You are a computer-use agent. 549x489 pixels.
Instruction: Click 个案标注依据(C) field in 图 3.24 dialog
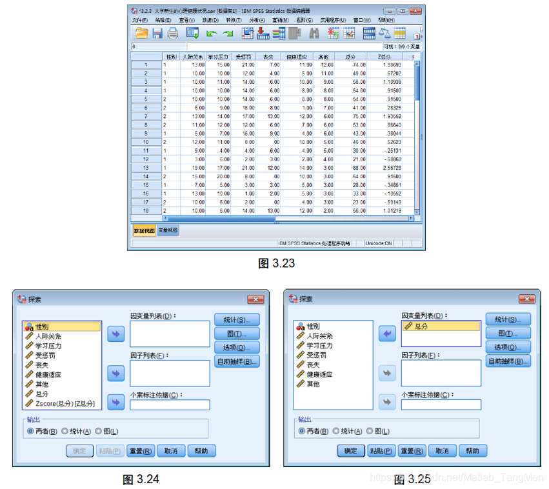[x=170, y=405]
